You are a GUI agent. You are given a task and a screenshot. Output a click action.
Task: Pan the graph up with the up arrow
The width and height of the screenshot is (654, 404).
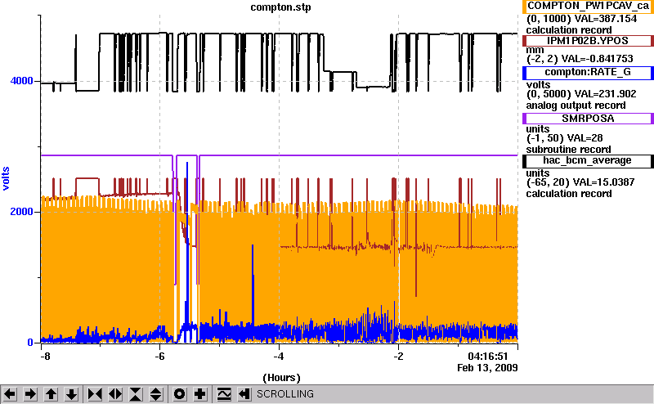52,394
